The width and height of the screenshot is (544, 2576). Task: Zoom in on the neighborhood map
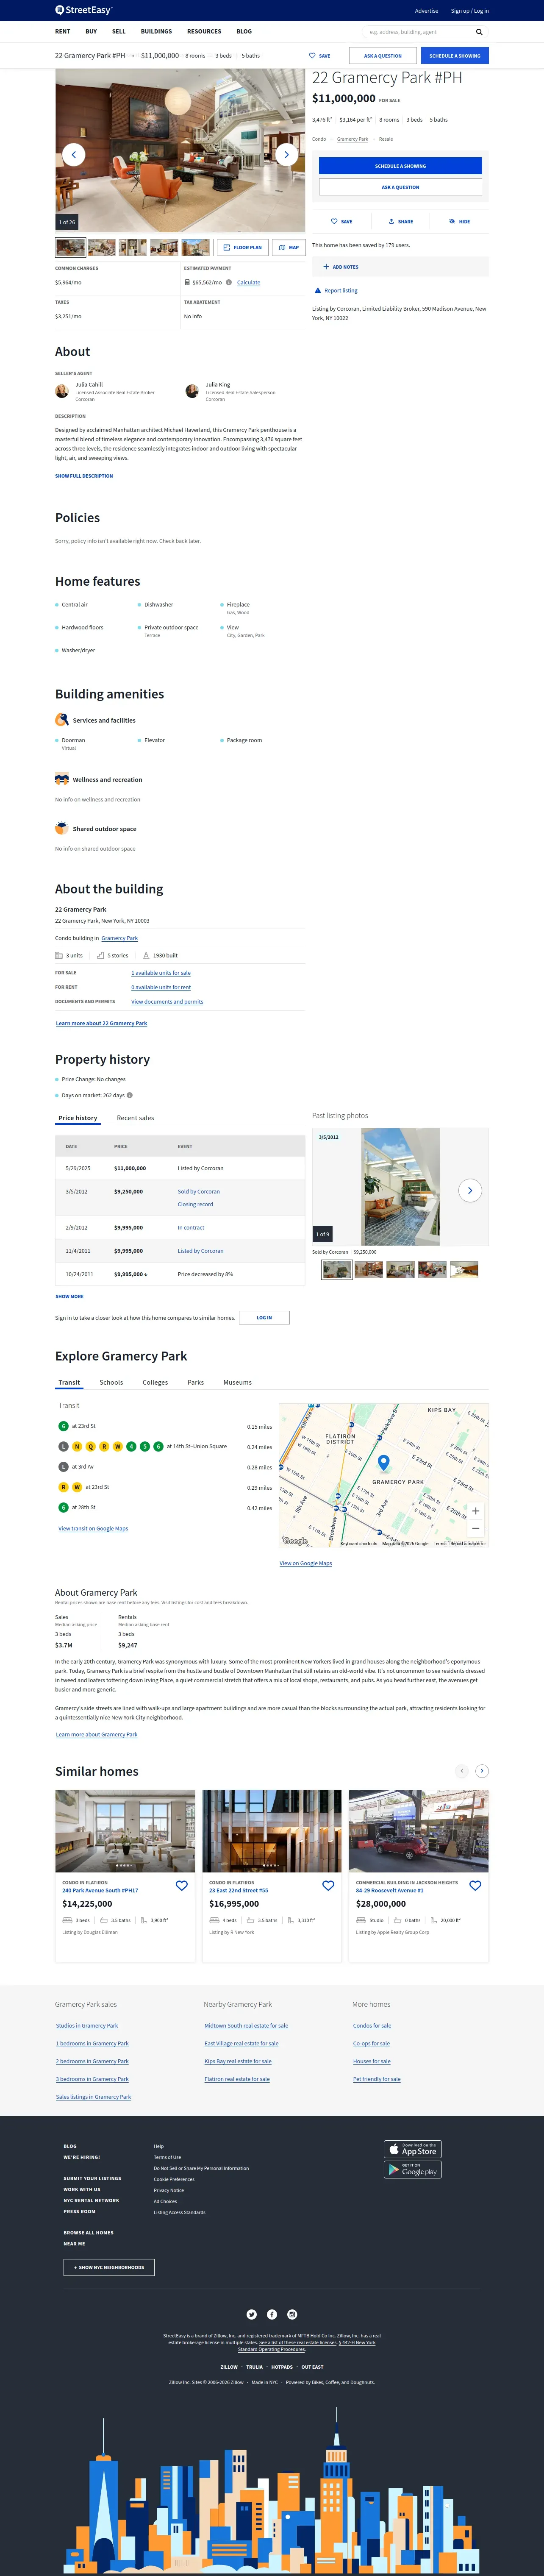pyautogui.click(x=475, y=1510)
